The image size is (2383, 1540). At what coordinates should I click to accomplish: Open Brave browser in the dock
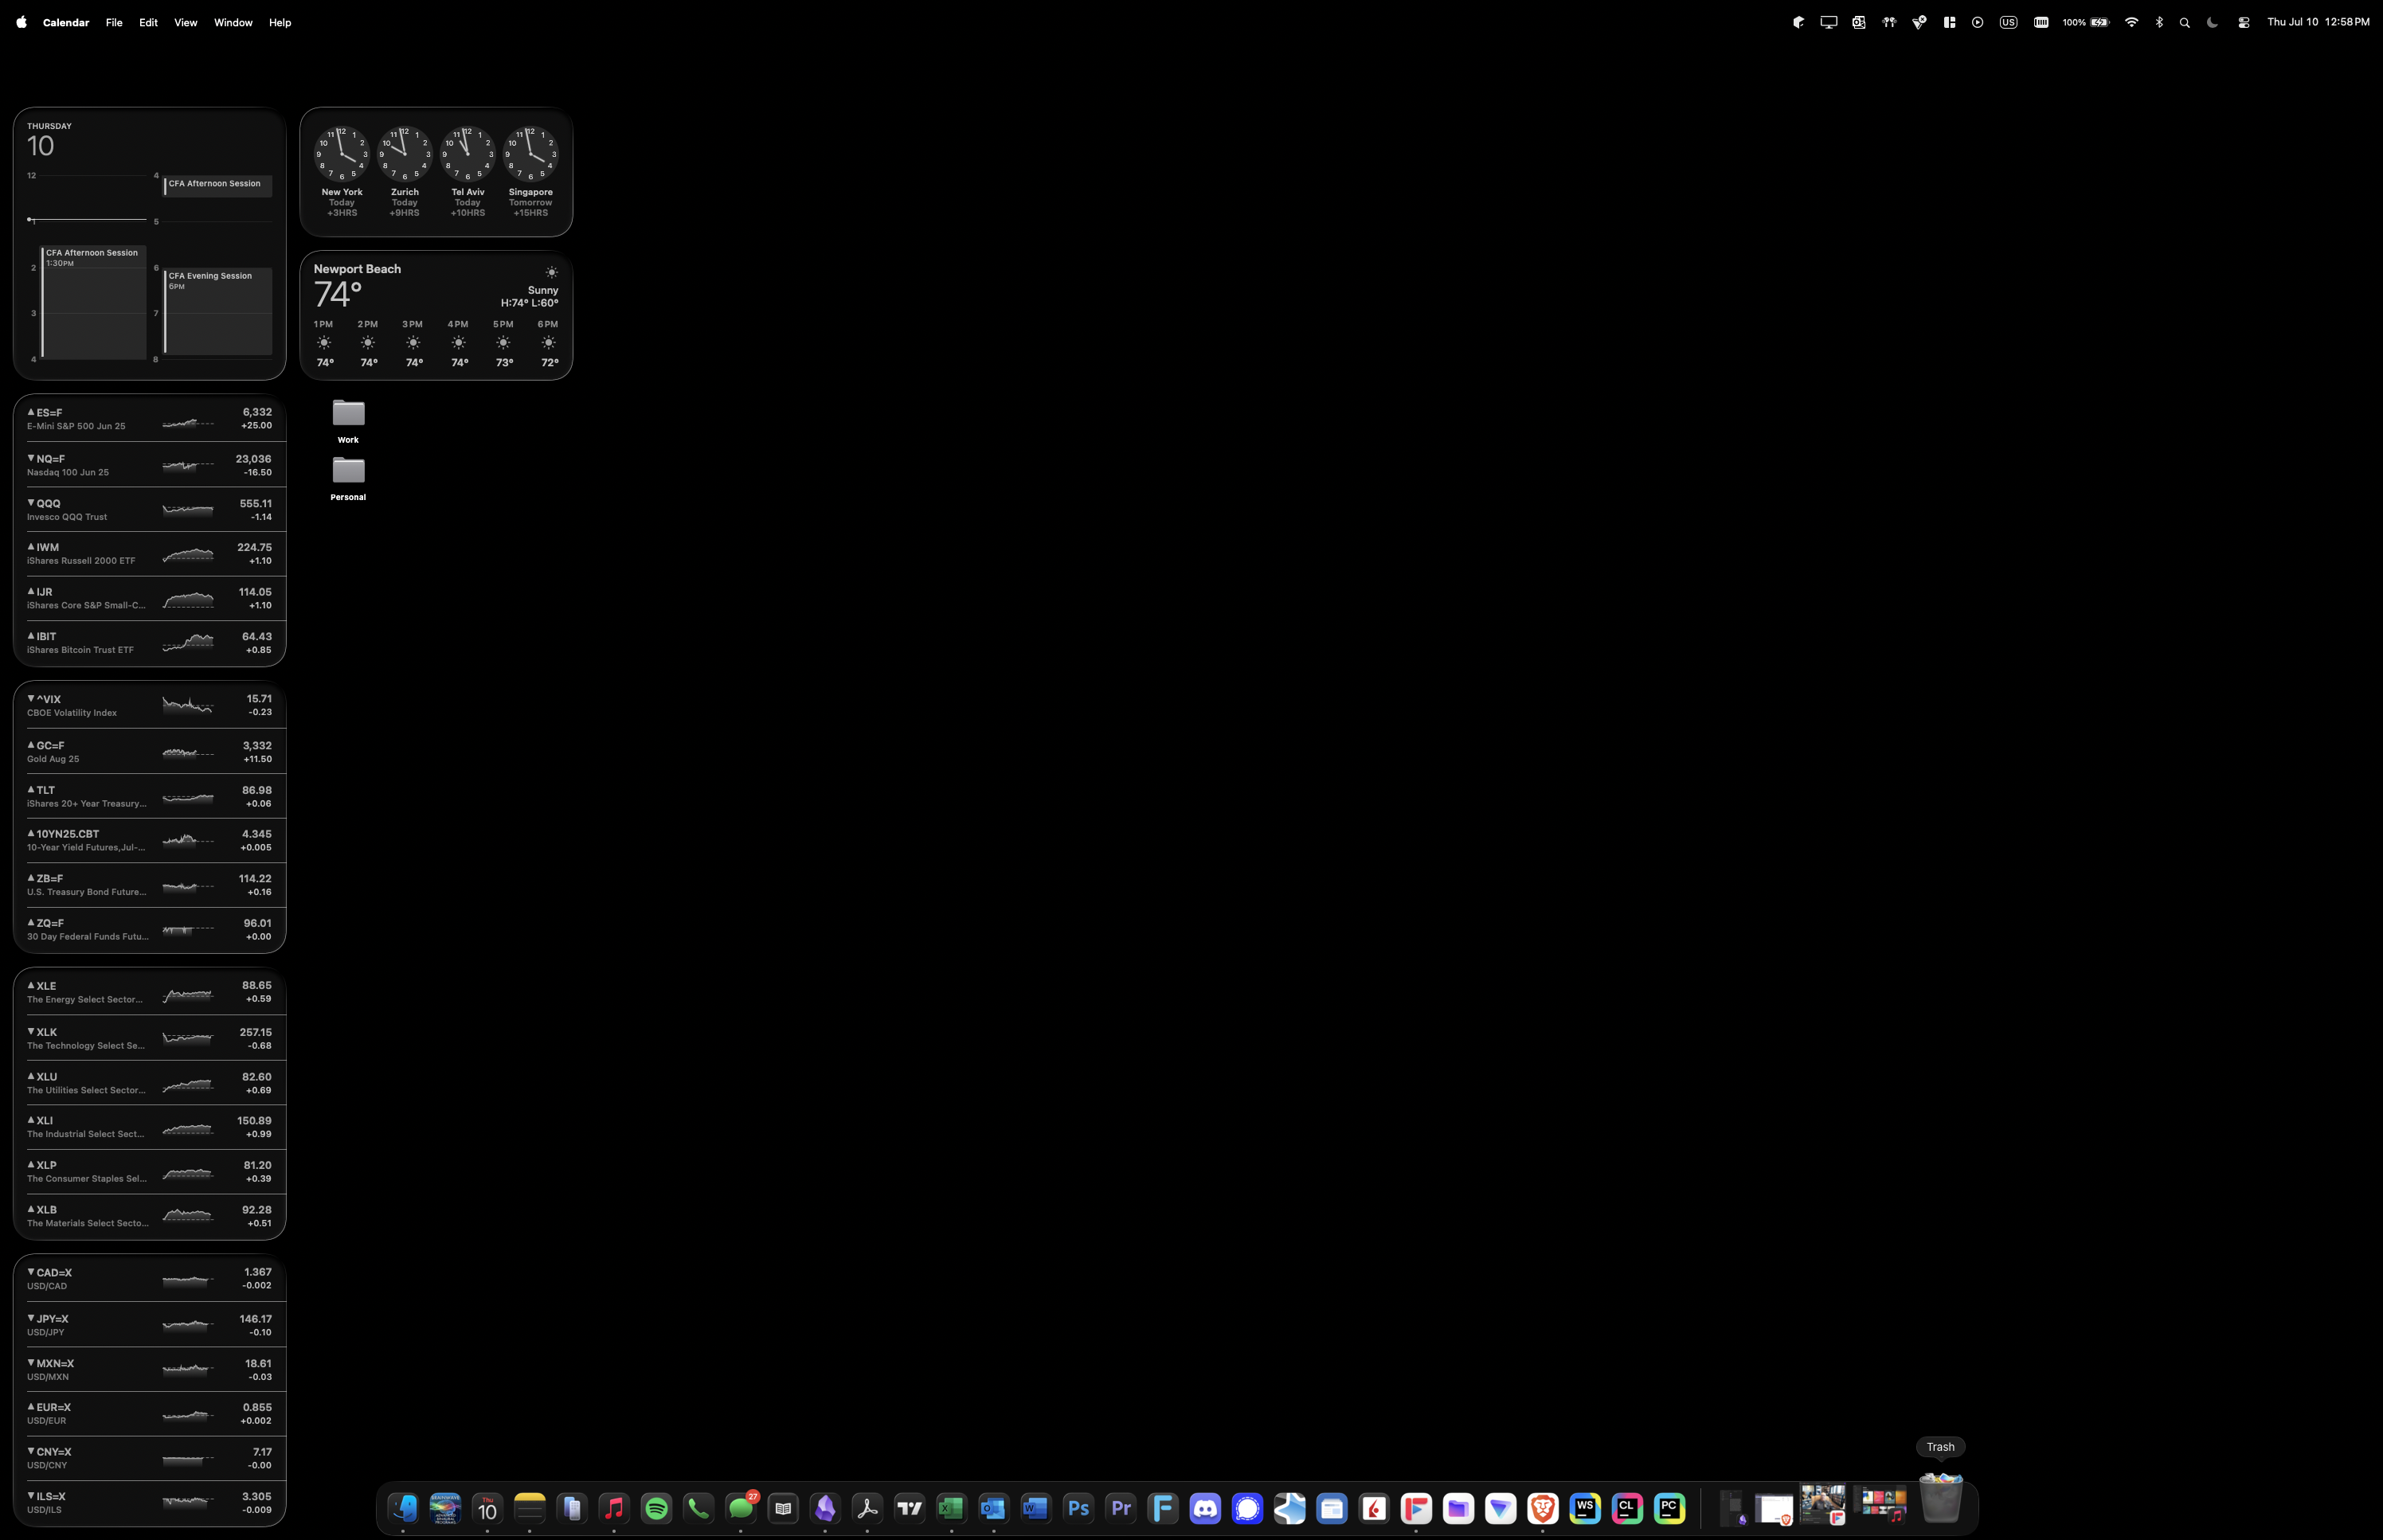pyautogui.click(x=1542, y=1508)
